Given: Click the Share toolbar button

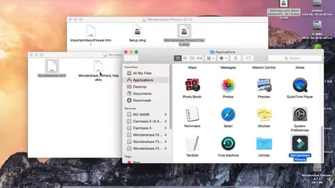Looking at the screenshot, I should [236, 58].
